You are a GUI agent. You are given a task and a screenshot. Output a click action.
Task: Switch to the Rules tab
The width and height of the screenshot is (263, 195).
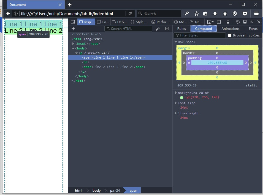click(x=181, y=29)
